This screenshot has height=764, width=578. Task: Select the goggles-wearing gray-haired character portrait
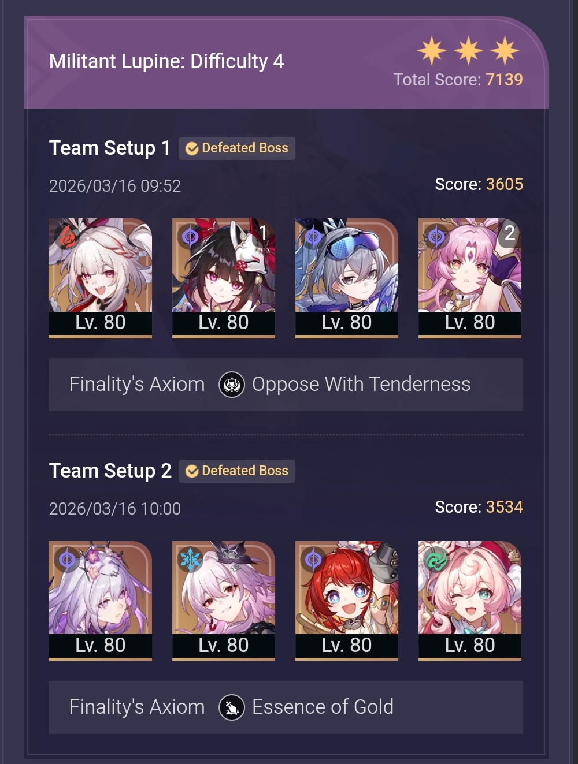(x=347, y=277)
